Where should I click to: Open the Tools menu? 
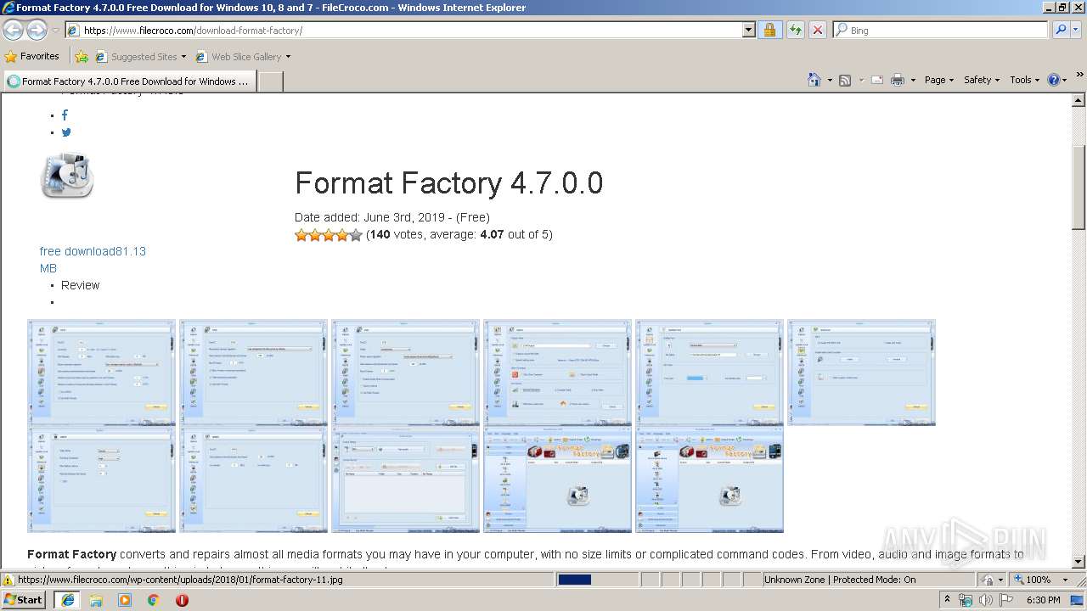point(1025,80)
